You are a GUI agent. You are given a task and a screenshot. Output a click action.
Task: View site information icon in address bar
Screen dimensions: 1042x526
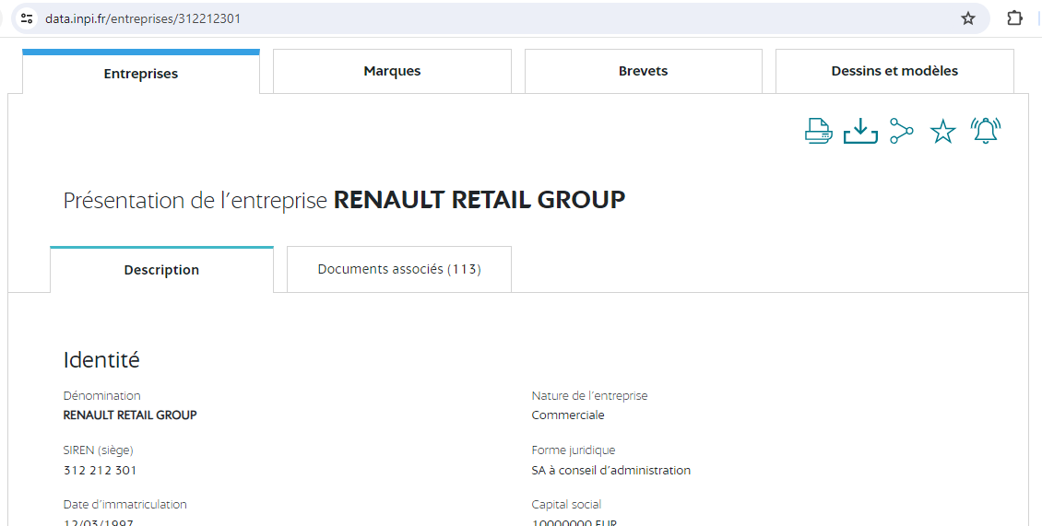pyautogui.click(x=27, y=18)
